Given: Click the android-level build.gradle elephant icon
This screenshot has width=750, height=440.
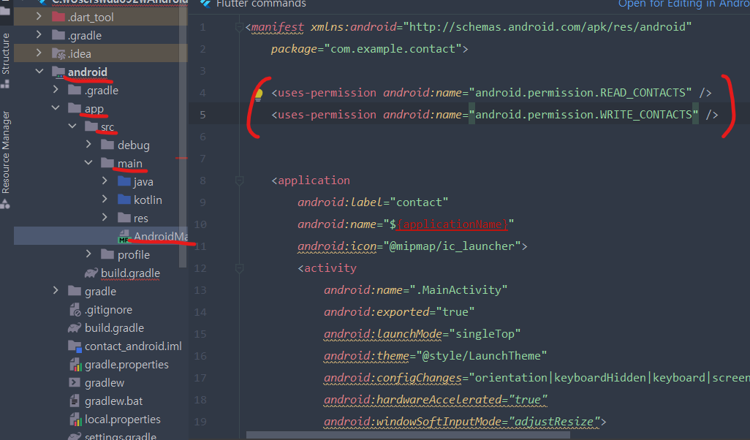Looking at the screenshot, I should (x=75, y=327).
